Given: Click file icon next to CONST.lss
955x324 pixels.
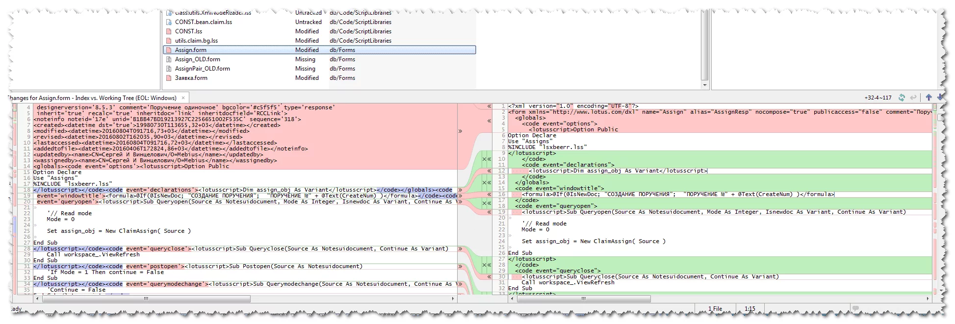Looking at the screenshot, I should tap(169, 31).
